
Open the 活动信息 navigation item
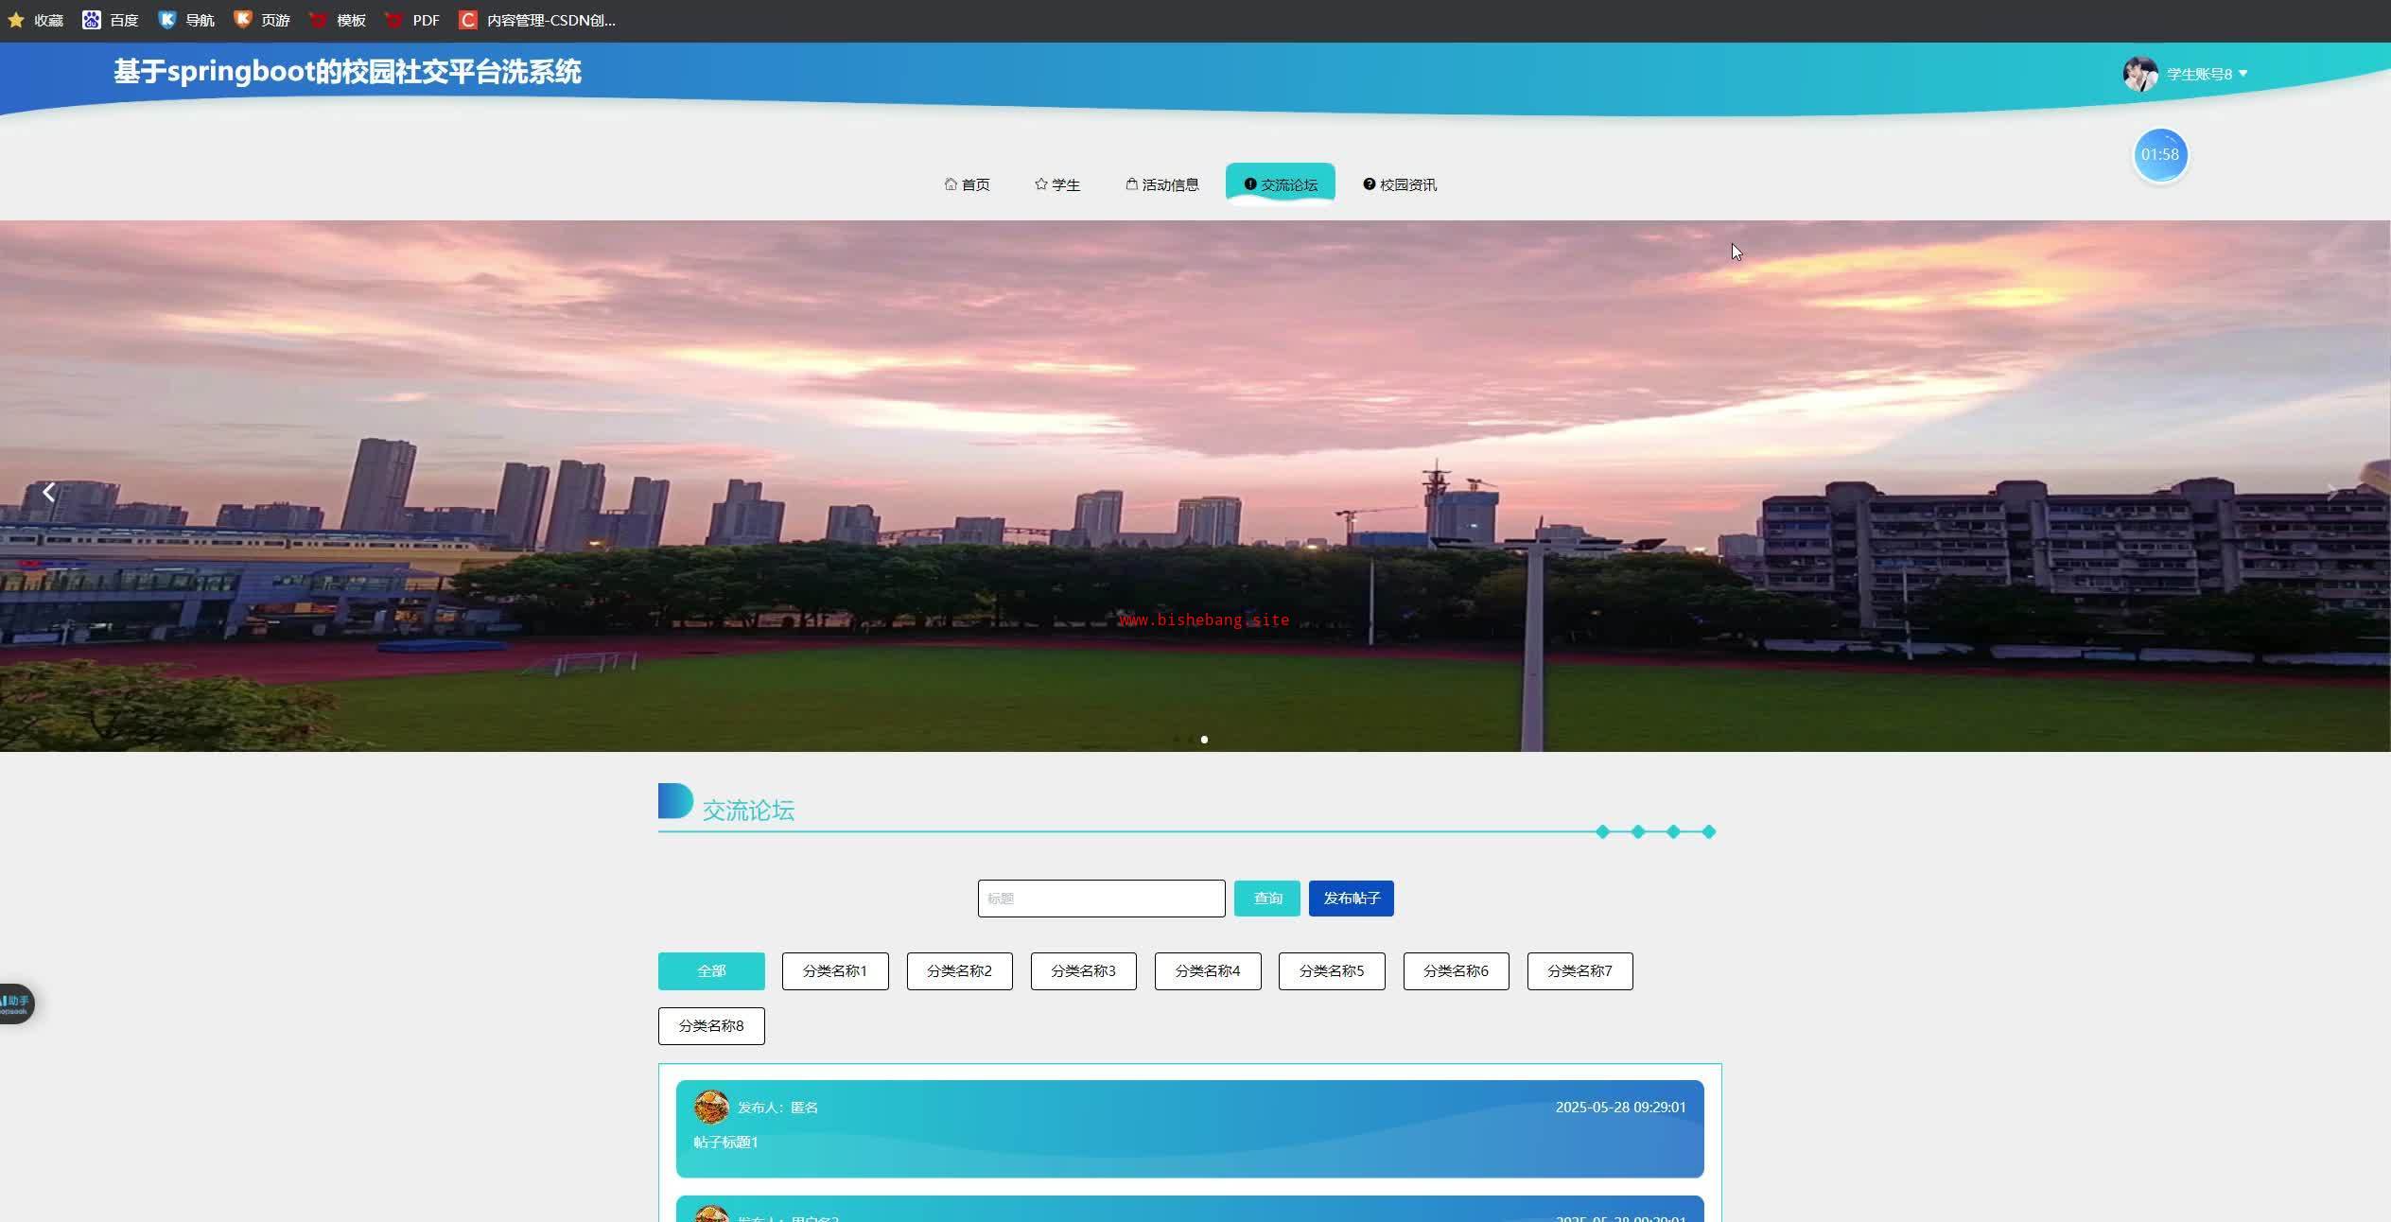[x=1162, y=184]
